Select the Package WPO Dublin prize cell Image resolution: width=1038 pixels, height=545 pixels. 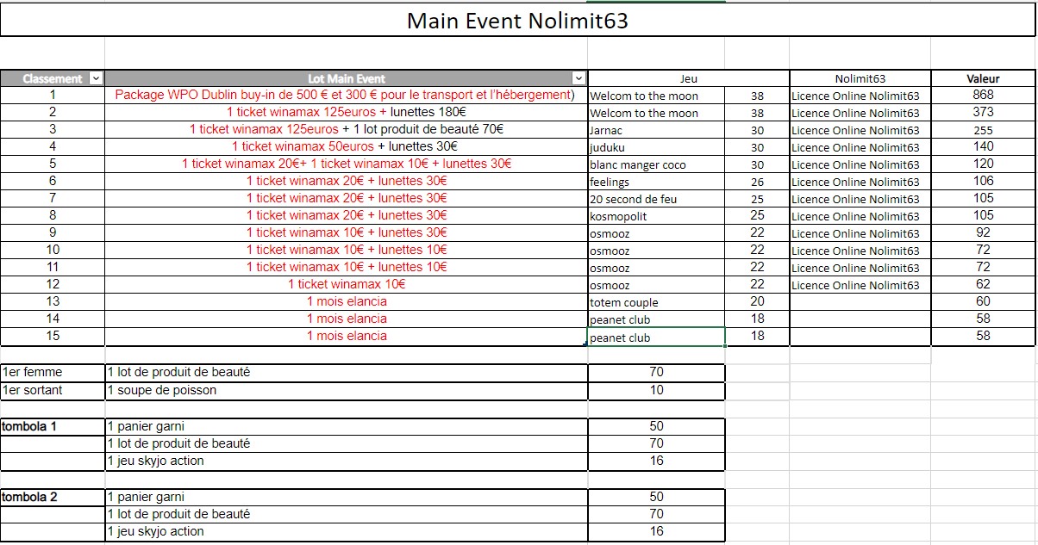tap(345, 95)
